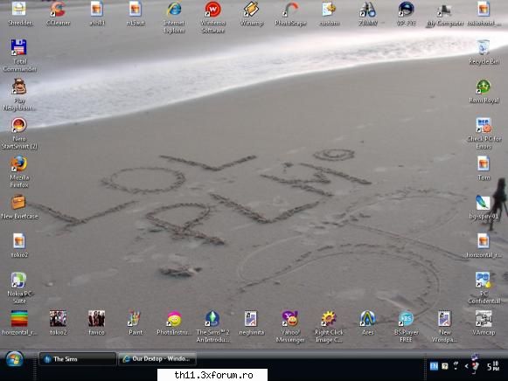This screenshot has width=508, height=381.
Task: Launch The Sims 2 shortcut
Action: (x=212, y=326)
